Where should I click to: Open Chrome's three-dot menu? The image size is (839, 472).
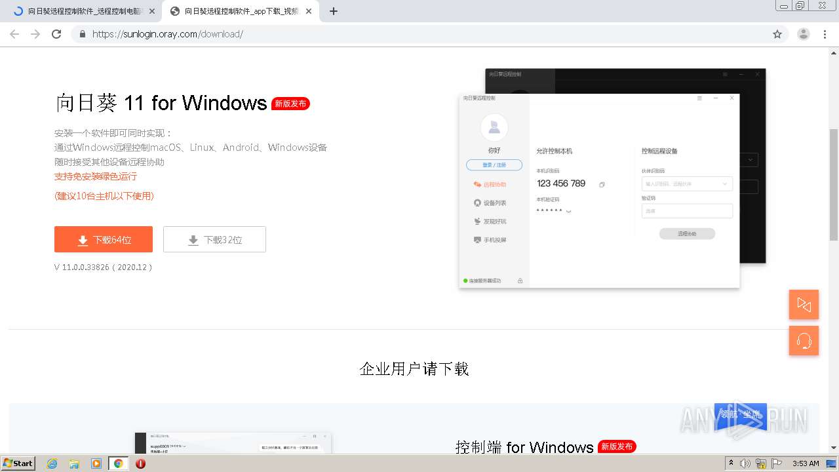[x=825, y=34]
